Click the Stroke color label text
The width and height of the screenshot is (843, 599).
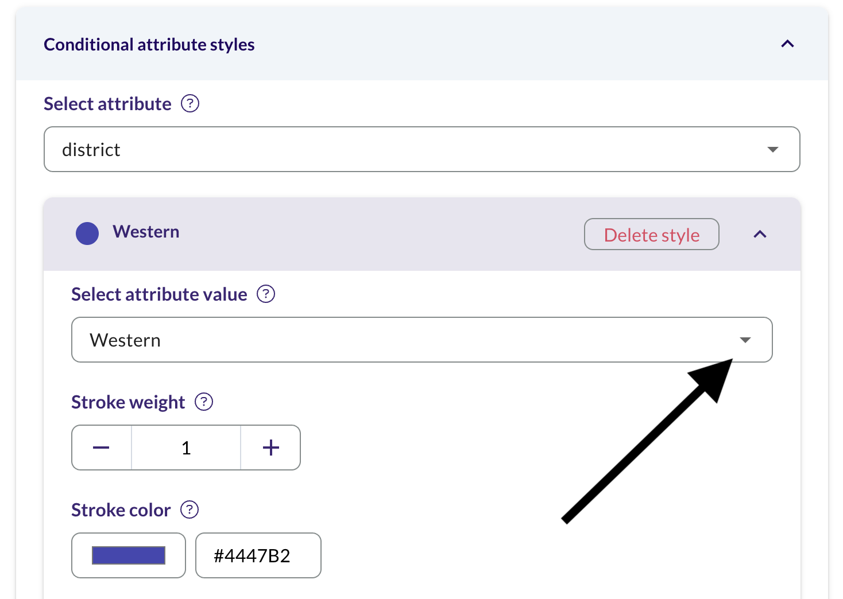tap(121, 510)
